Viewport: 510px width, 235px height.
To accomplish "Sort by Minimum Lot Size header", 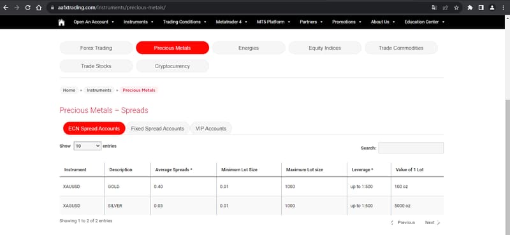I will pyautogui.click(x=249, y=169).
